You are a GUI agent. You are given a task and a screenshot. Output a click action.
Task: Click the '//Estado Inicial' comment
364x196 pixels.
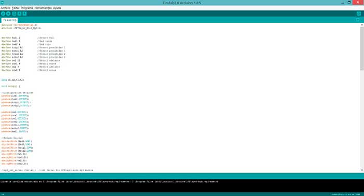[x=12, y=138]
